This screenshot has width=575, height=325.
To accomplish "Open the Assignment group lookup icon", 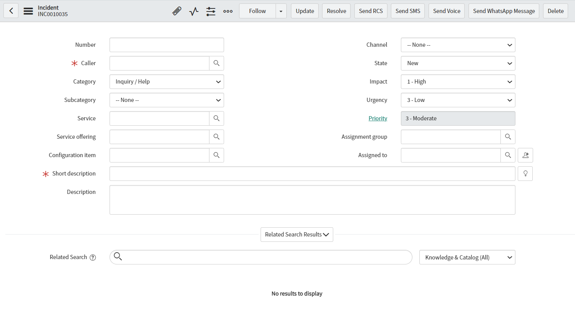I will click(508, 137).
